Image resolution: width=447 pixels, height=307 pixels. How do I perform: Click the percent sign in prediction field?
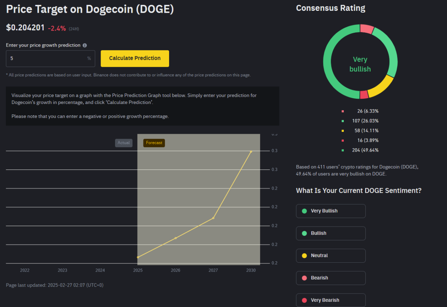tap(89, 58)
